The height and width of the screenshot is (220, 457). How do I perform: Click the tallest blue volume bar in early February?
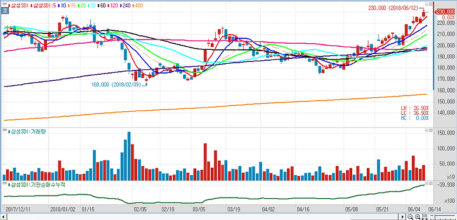129,156
